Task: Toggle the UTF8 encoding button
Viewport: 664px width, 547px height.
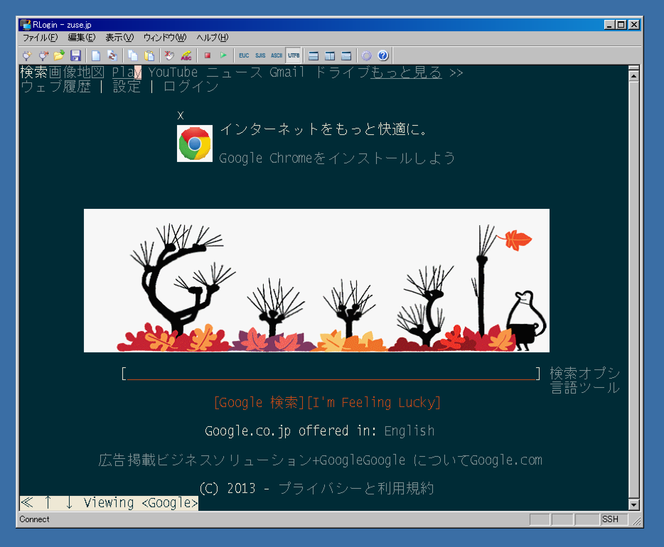Action: (294, 55)
